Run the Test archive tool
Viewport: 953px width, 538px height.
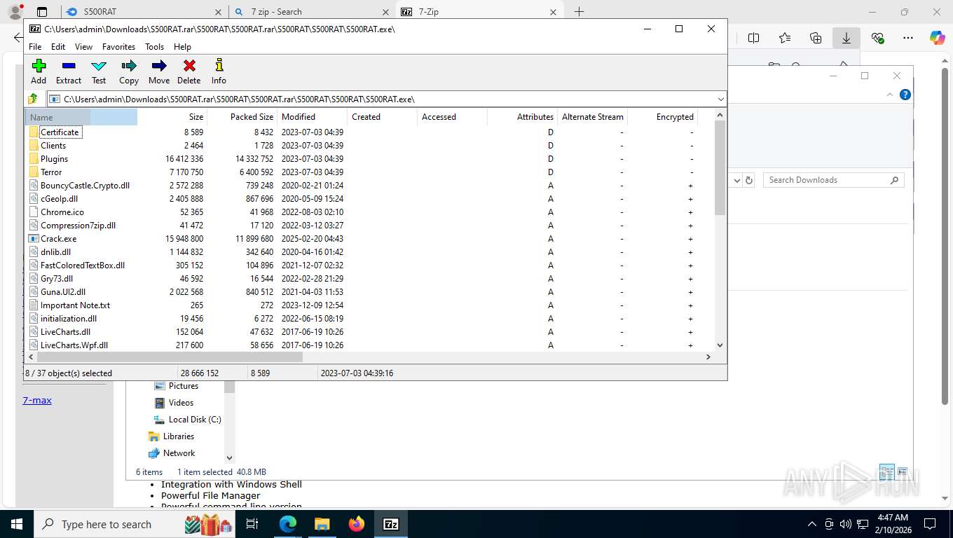point(99,66)
